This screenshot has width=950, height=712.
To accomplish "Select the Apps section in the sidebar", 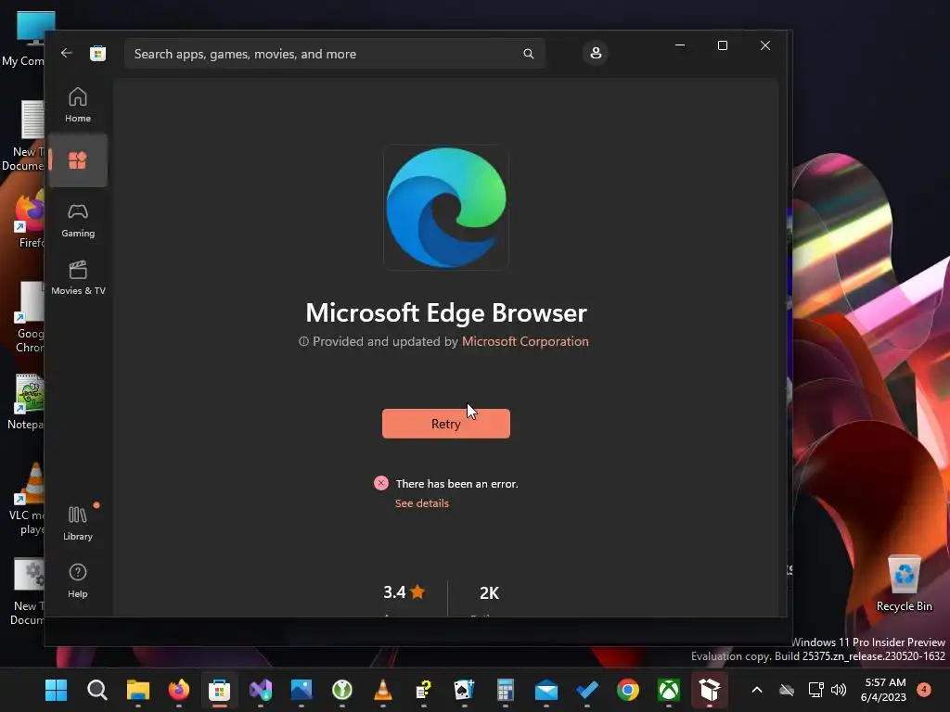I will pyautogui.click(x=78, y=160).
